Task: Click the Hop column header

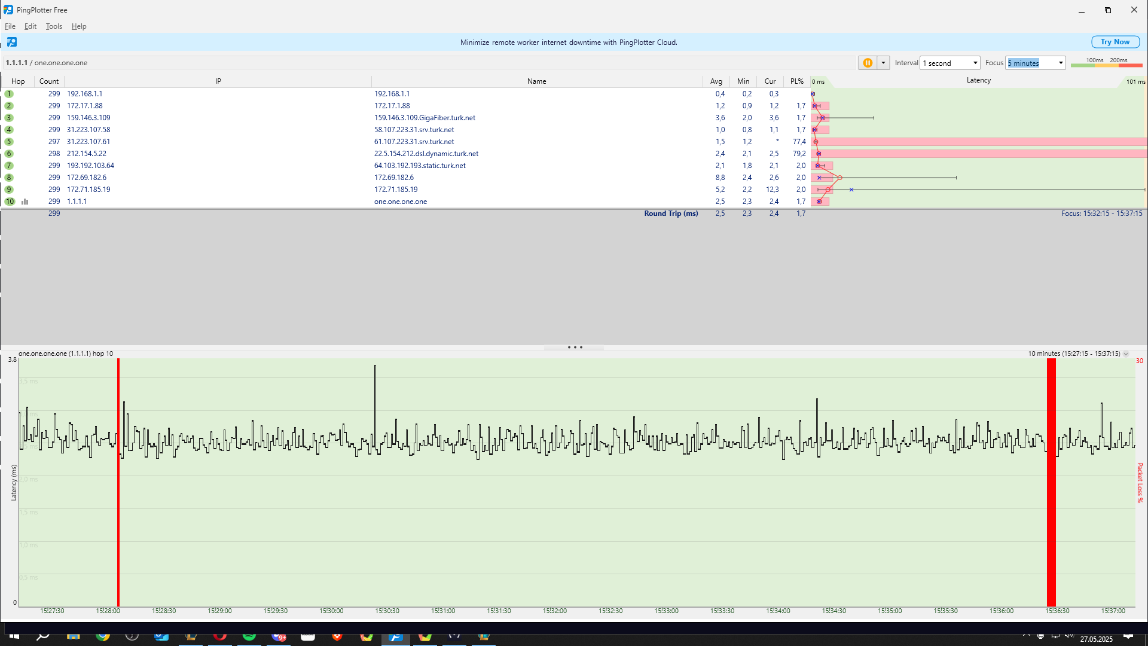Action: click(x=18, y=81)
